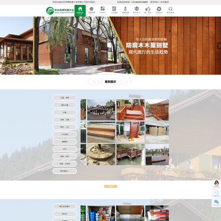Click the 在线留言 link in top bar
Screen dimensions: 221x221
click(164, 2)
